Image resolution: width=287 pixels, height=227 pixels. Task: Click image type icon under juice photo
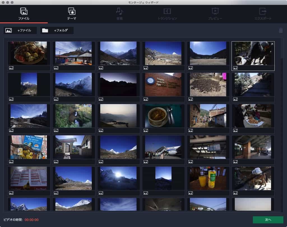point(191,193)
